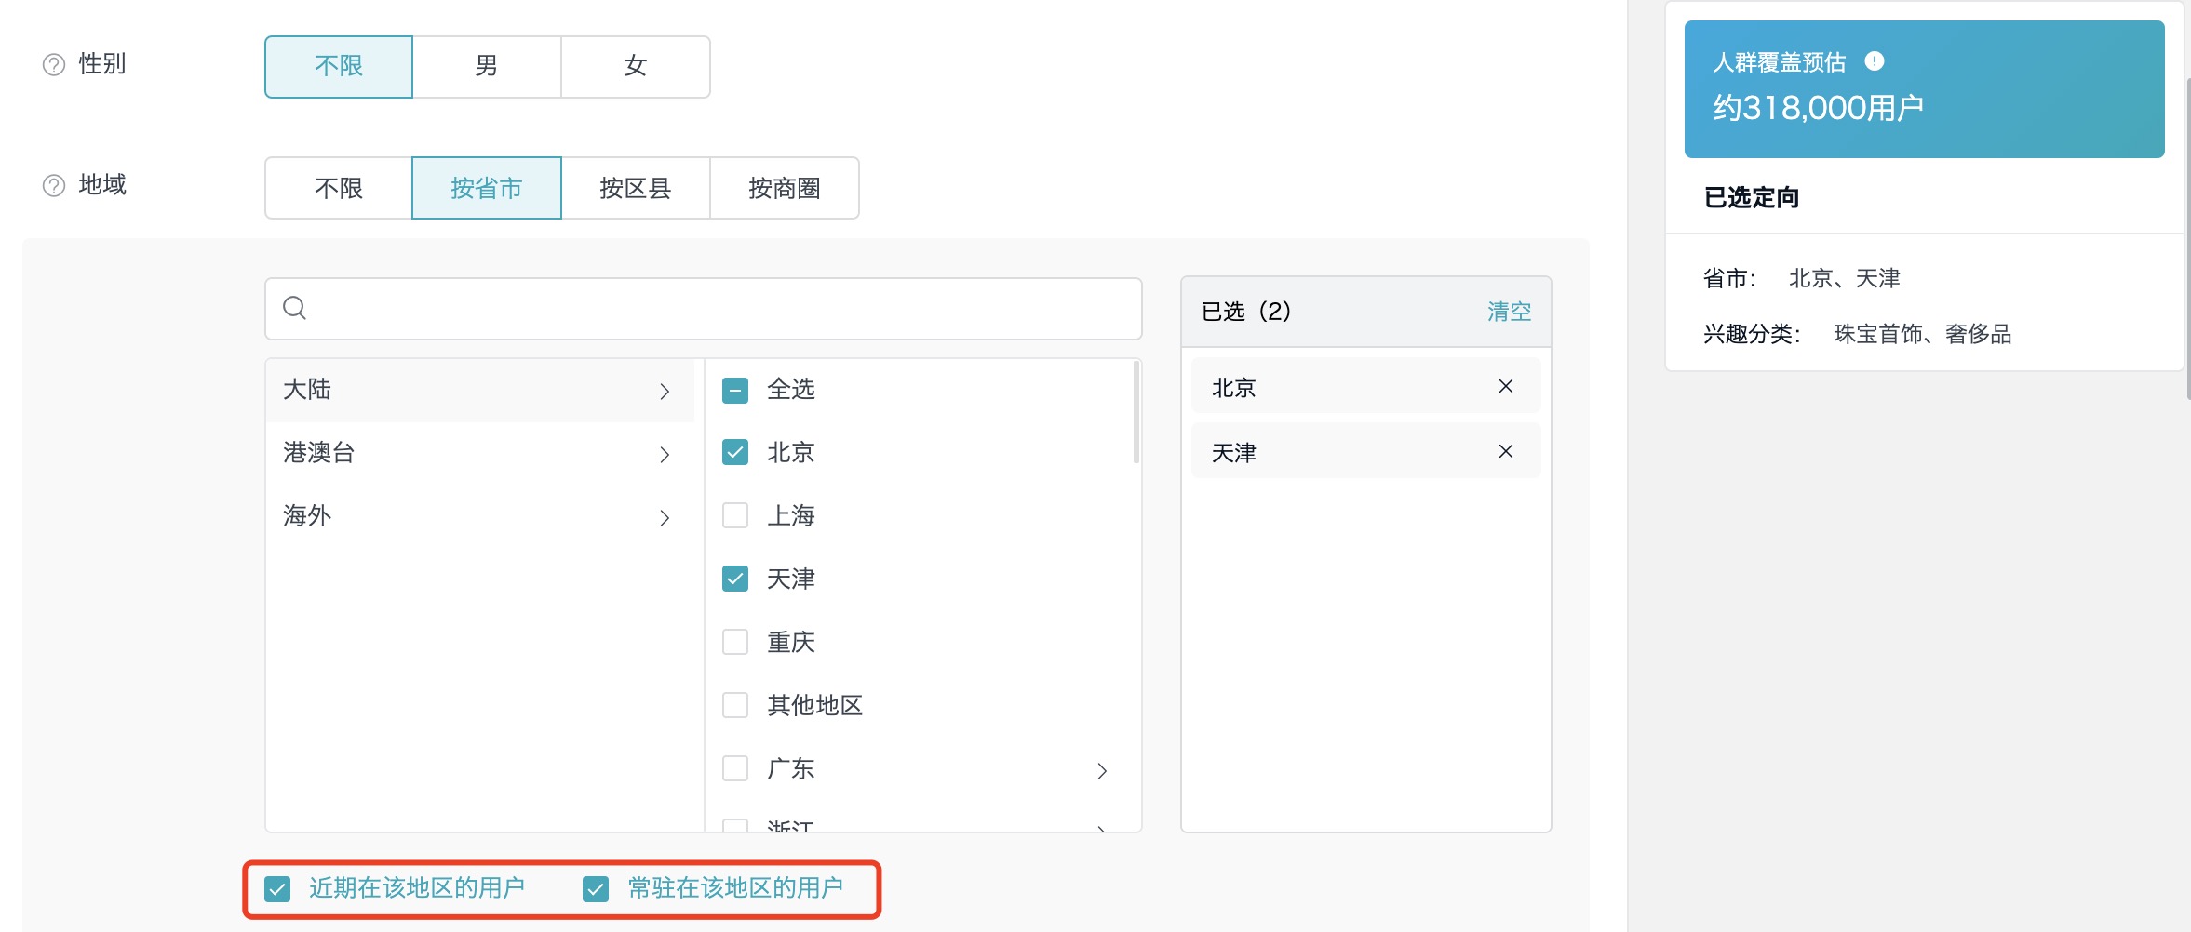Switch region mode to 按省市
The height and width of the screenshot is (932, 2191).
coord(487,188)
